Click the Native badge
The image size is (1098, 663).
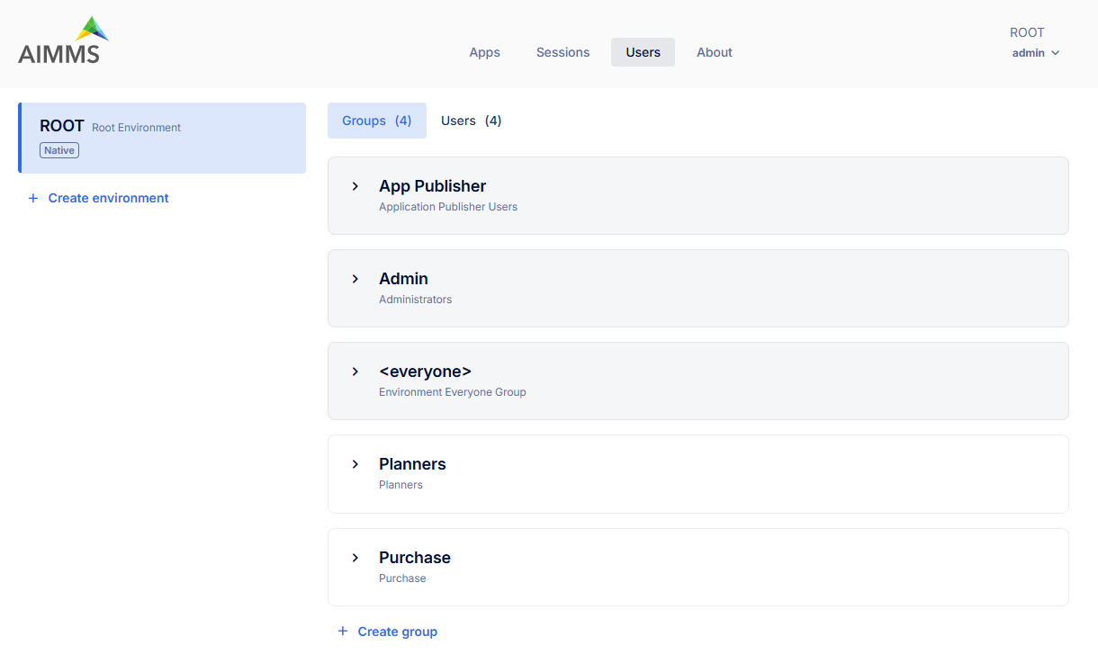(x=58, y=149)
